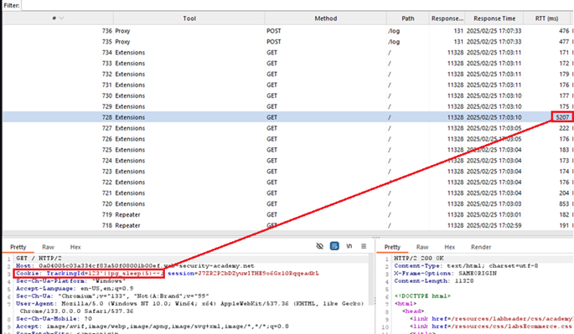Click the labheader css link line in response

(x=492, y=319)
